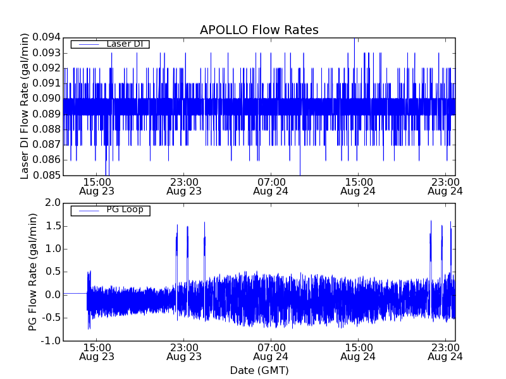Click "07:00 Aug 24" under the Laser DI plot
The width and height of the screenshot is (506, 379).
click(x=271, y=187)
